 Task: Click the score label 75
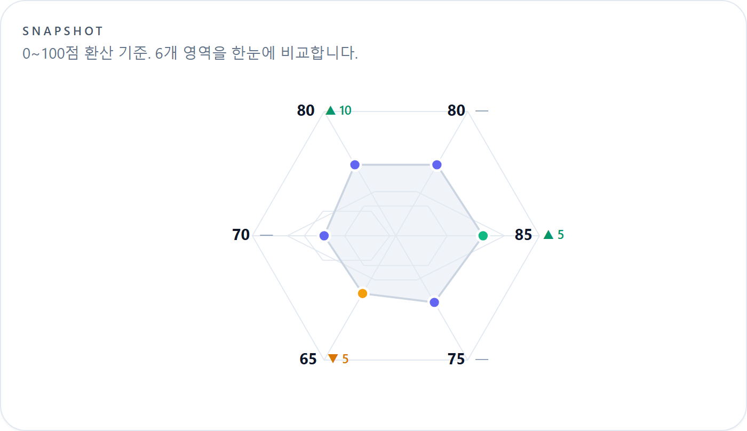[x=456, y=360]
